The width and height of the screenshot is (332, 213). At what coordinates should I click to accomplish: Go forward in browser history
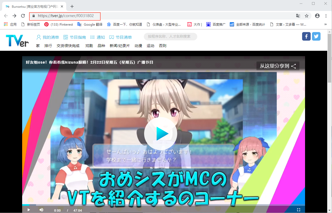pos(14,16)
